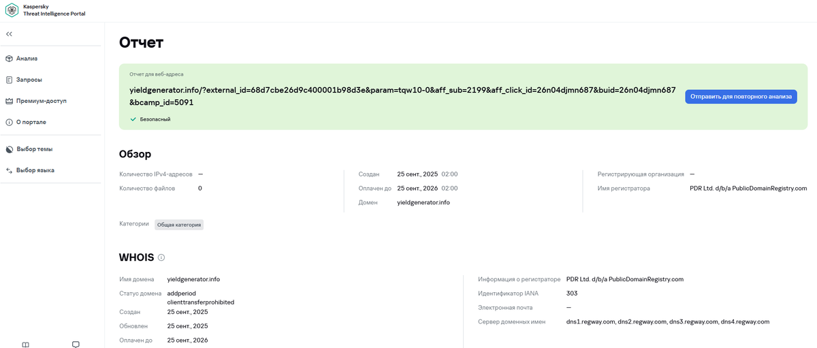Click the Регистрирующая организация label
This screenshot has width=817, height=348.
point(641,174)
